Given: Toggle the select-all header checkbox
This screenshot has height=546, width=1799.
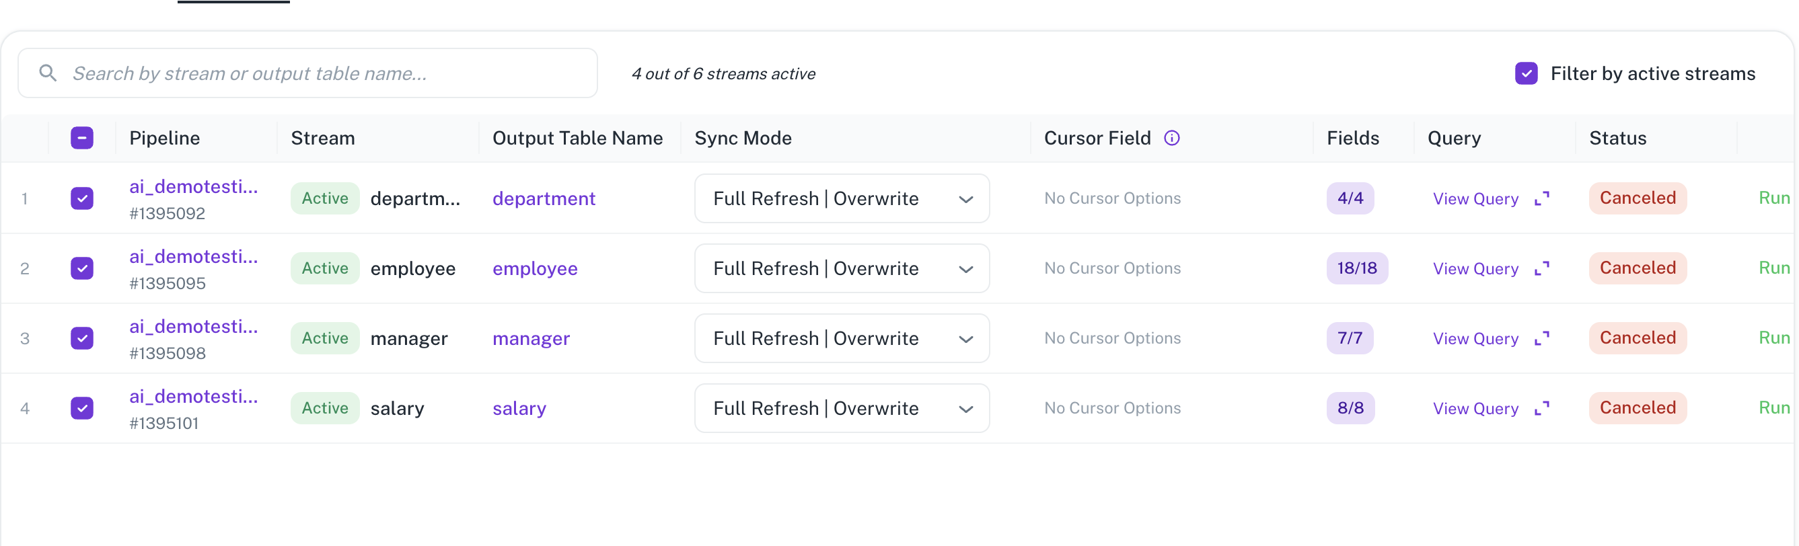Looking at the screenshot, I should click(x=81, y=139).
